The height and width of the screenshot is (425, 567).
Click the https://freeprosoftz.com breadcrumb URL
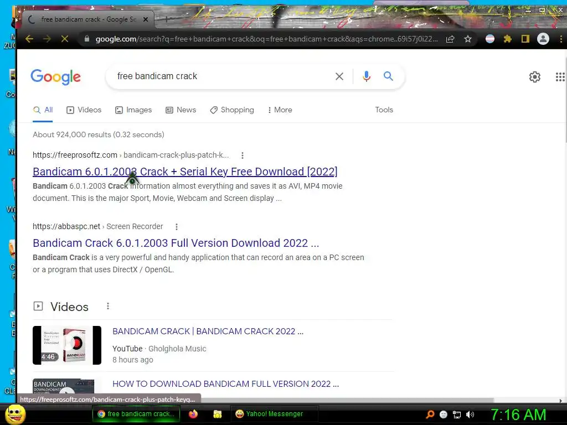pos(75,155)
